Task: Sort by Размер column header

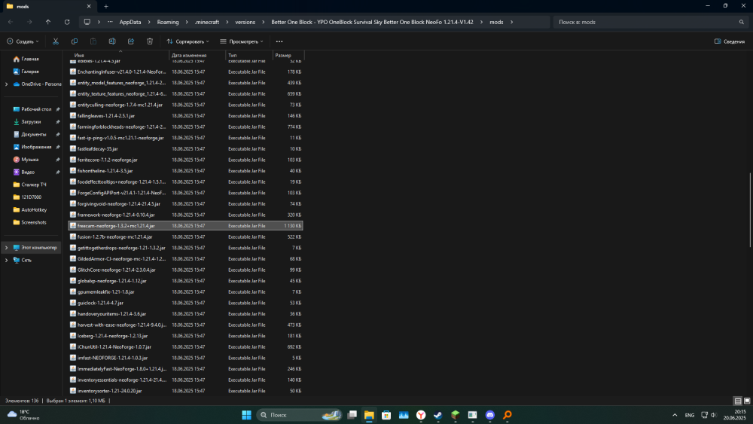Action: tap(288, 55)
